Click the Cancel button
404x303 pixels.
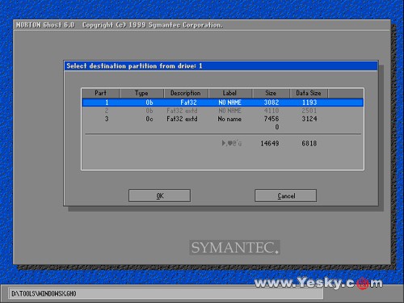click(x=286, y=196)
